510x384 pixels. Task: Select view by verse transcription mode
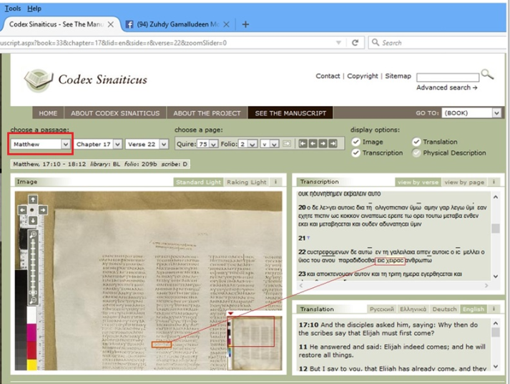pyautogui.click(x=418, y=182)
